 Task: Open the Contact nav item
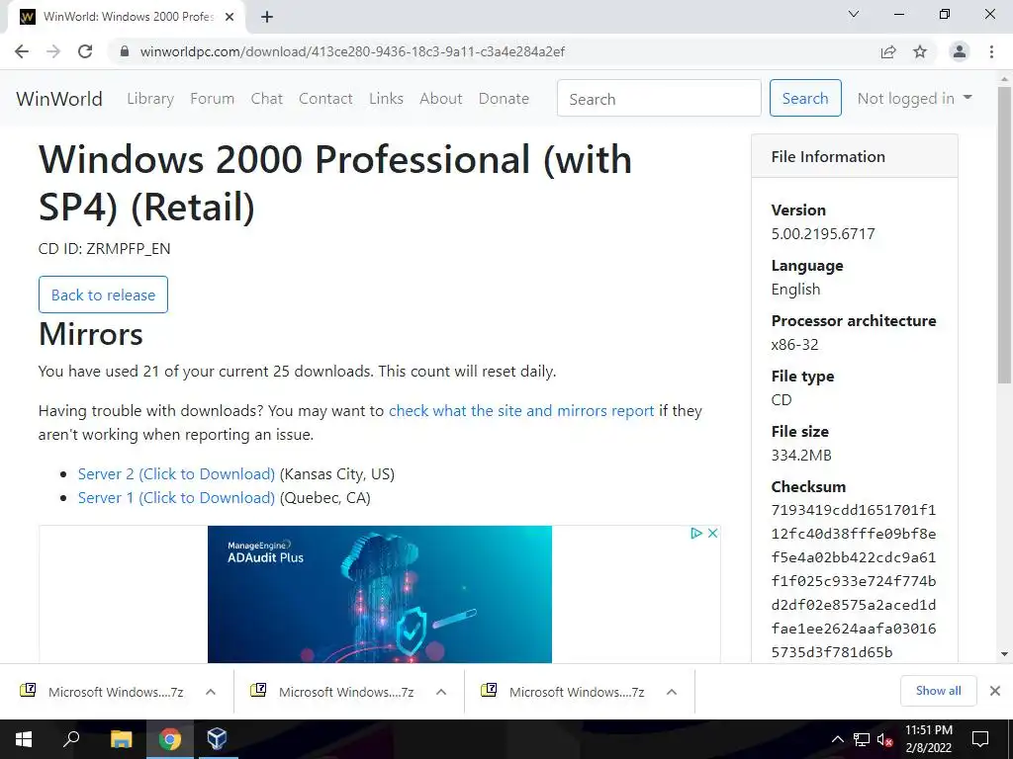point(325,99)
